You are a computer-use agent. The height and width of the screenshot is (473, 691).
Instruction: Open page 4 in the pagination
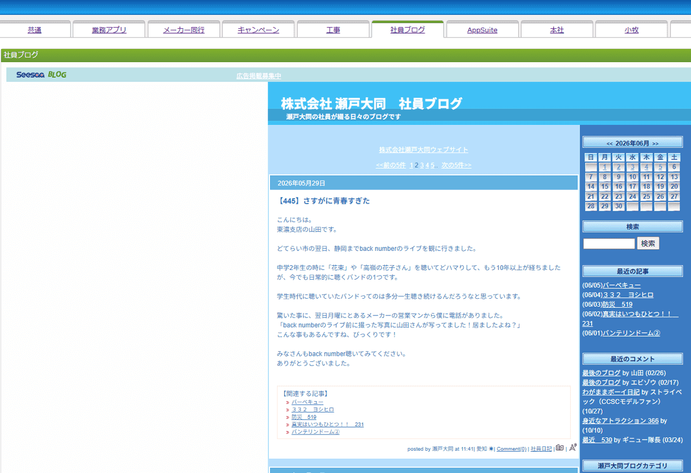[x=427, y=165]
